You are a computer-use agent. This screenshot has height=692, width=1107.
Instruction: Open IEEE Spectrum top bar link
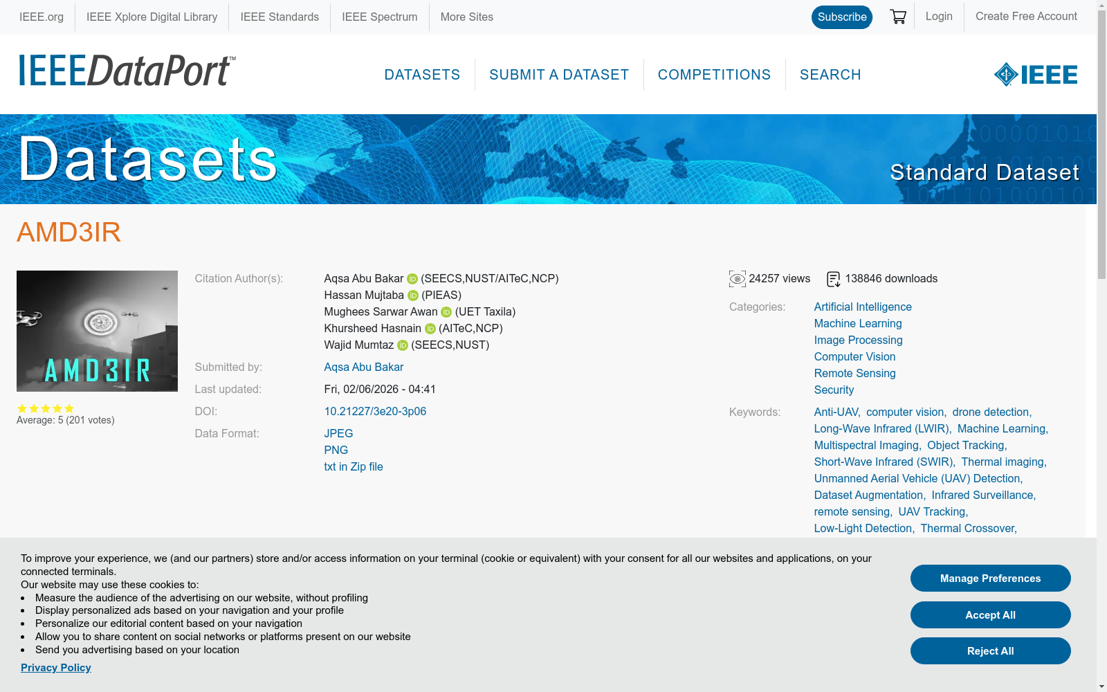(380, 17)
